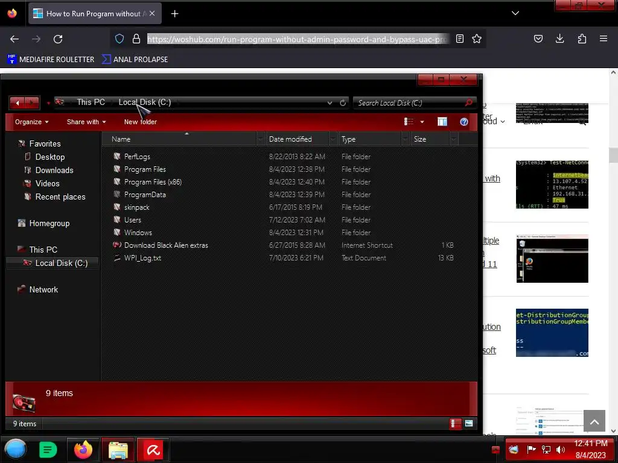Bookmark this page with star

477,39
